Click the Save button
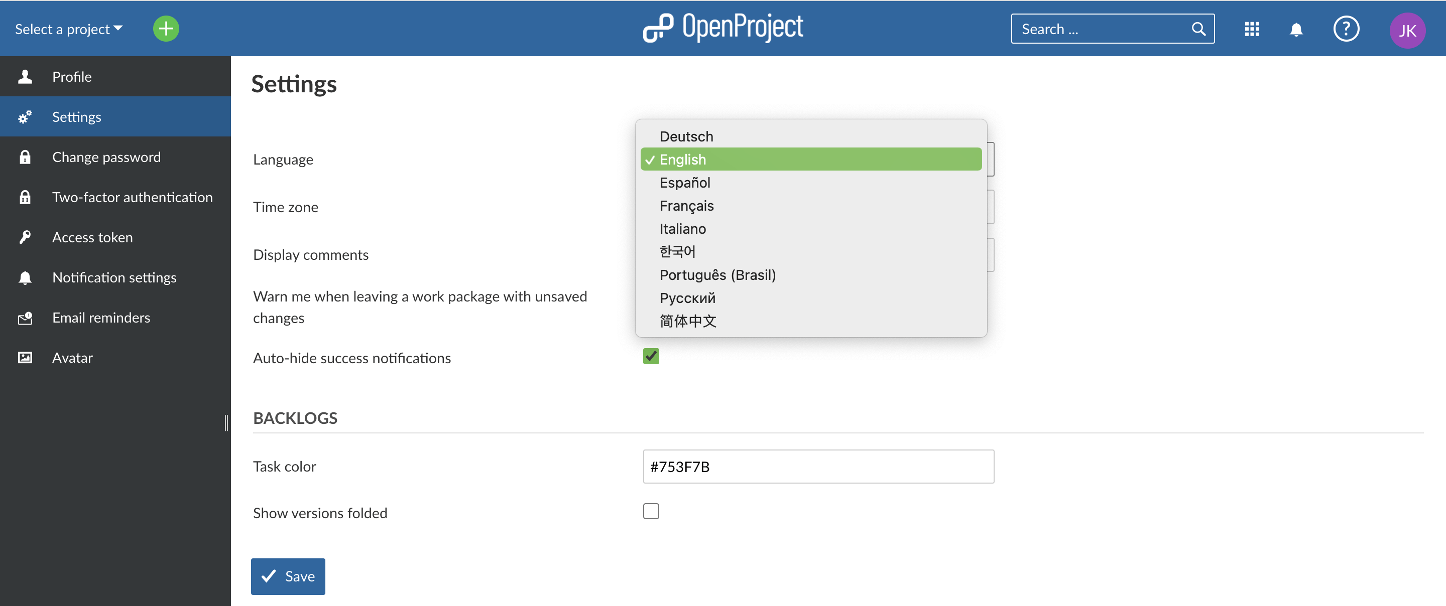This screenshot has width=1446, height=606. (289, 575)
